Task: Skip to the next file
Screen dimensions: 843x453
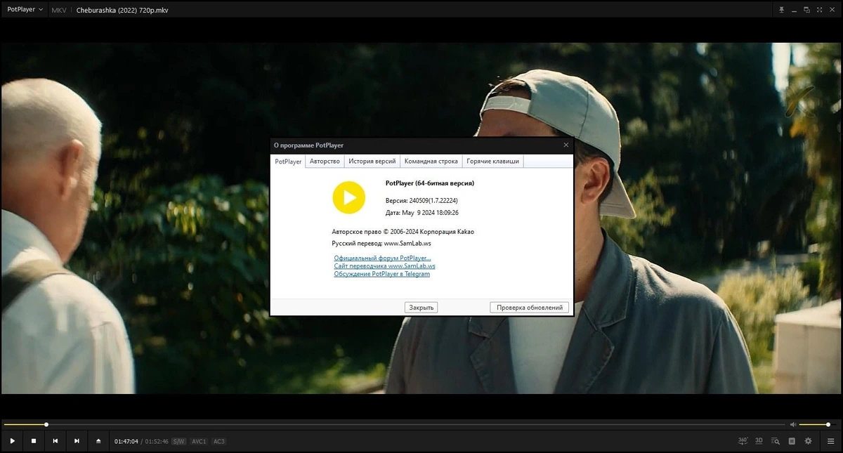Action: tap(77, 441)
